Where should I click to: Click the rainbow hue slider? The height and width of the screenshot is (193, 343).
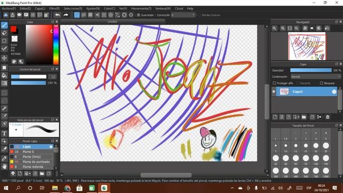(56, 44)
